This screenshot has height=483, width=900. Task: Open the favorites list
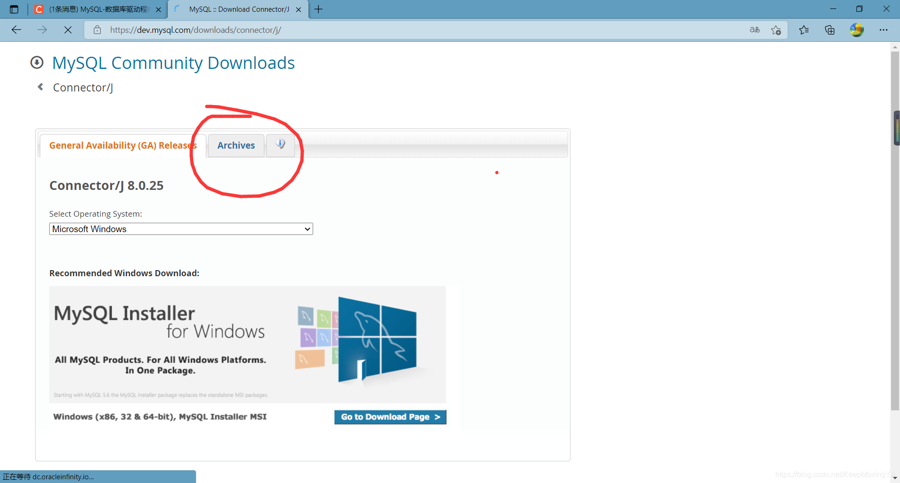click(x=804, y=30)
